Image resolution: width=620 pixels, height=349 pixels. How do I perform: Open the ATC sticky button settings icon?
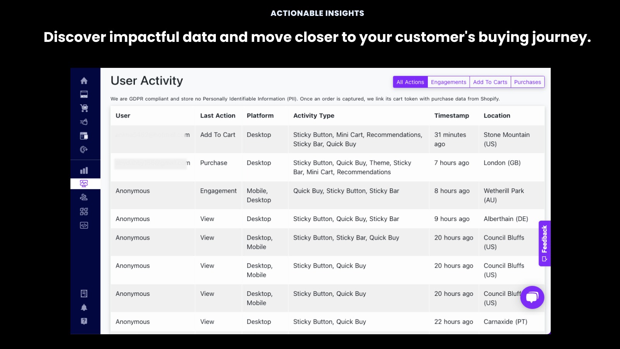click(x=84, y=94)
